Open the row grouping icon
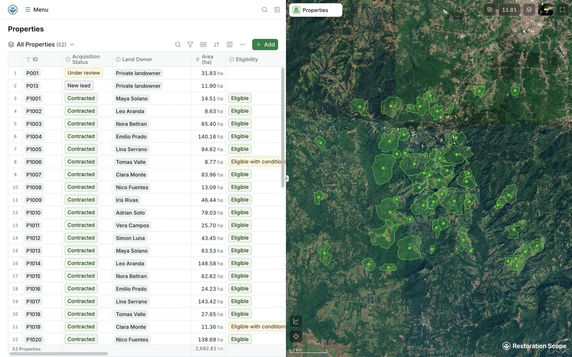Viewport: 572px width, 357px height. tap(203, 45)
